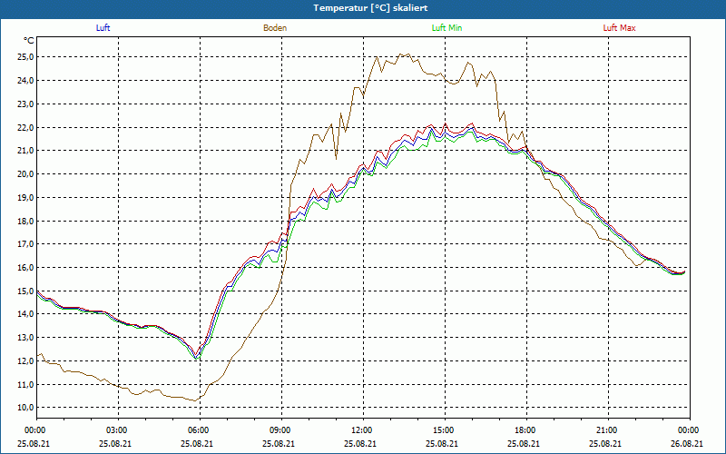Click the 21:00 time axis label

pos(608,430)
